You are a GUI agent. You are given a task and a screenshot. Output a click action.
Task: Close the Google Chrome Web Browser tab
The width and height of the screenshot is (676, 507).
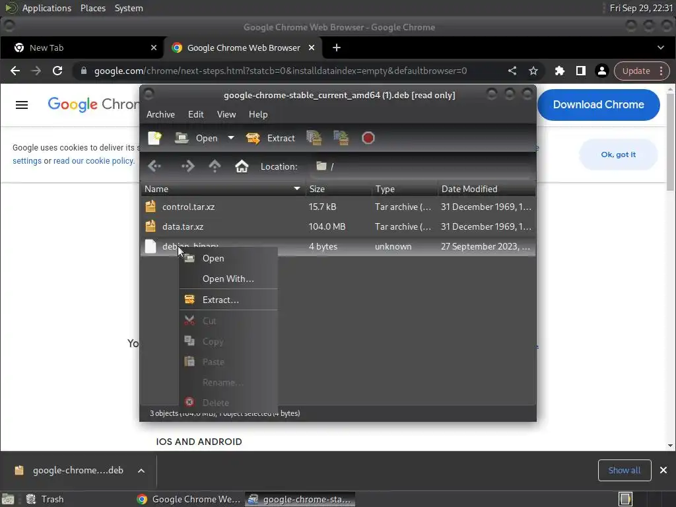pyautogui.click(x=312, y=48)
